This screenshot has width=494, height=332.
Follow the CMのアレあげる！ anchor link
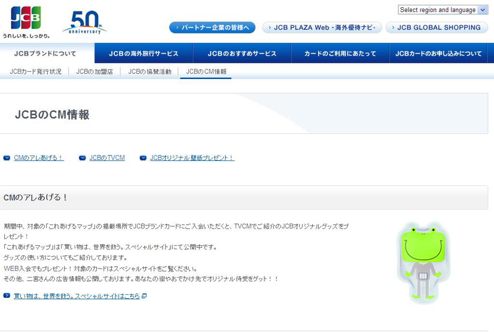point(39,158)
